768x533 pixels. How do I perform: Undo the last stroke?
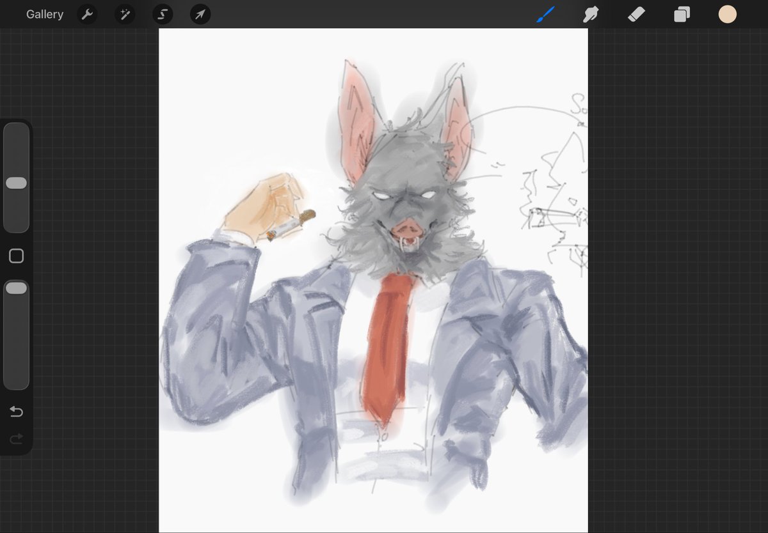17,412
